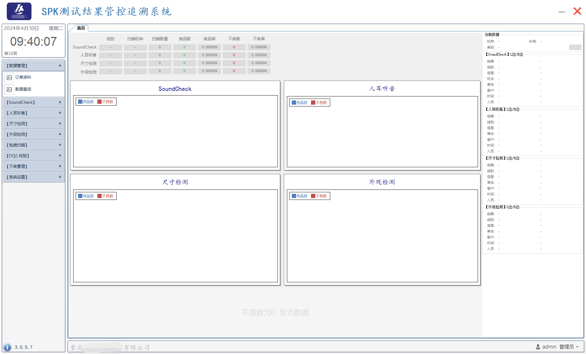The height and width of the screenshot is (354, 586).
Task: Open the admin 管理员 dropdown arrow
Action: [x=577, y=347]
